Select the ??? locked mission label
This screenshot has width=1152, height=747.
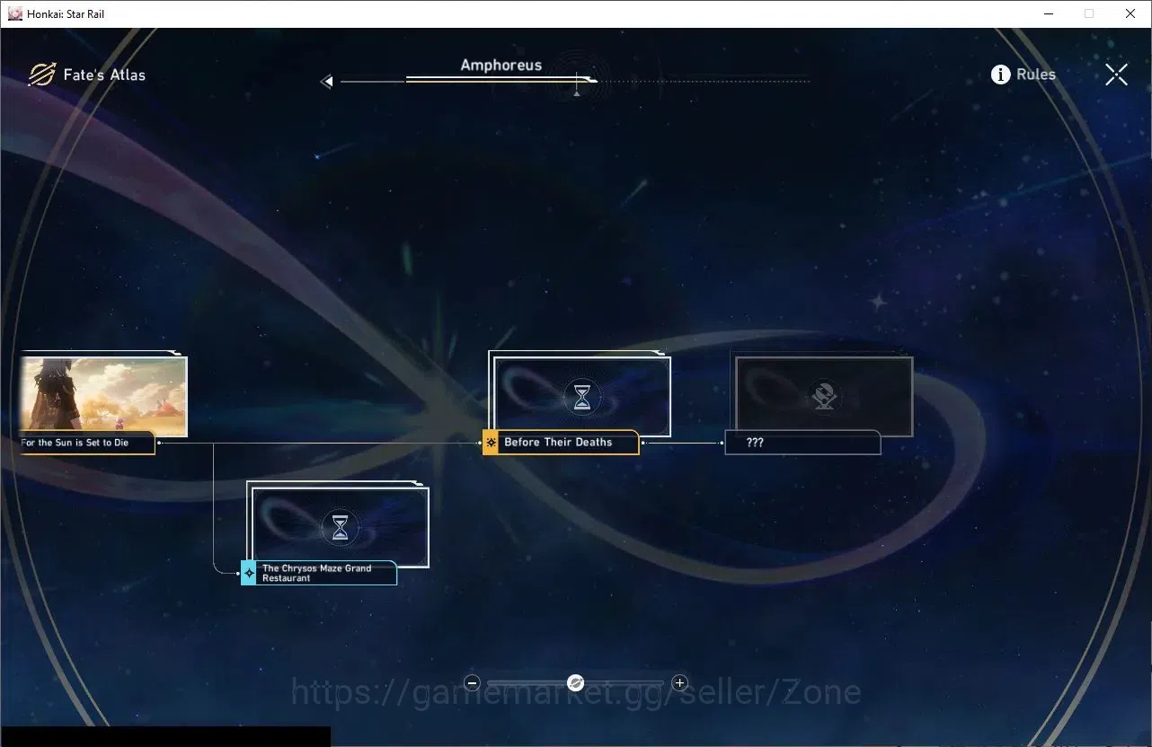coord(802,443)
